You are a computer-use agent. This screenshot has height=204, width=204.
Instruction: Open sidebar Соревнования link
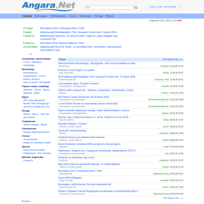coord(30,76)
